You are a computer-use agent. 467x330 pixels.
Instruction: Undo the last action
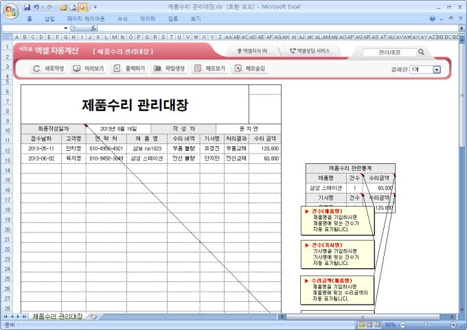36,7
